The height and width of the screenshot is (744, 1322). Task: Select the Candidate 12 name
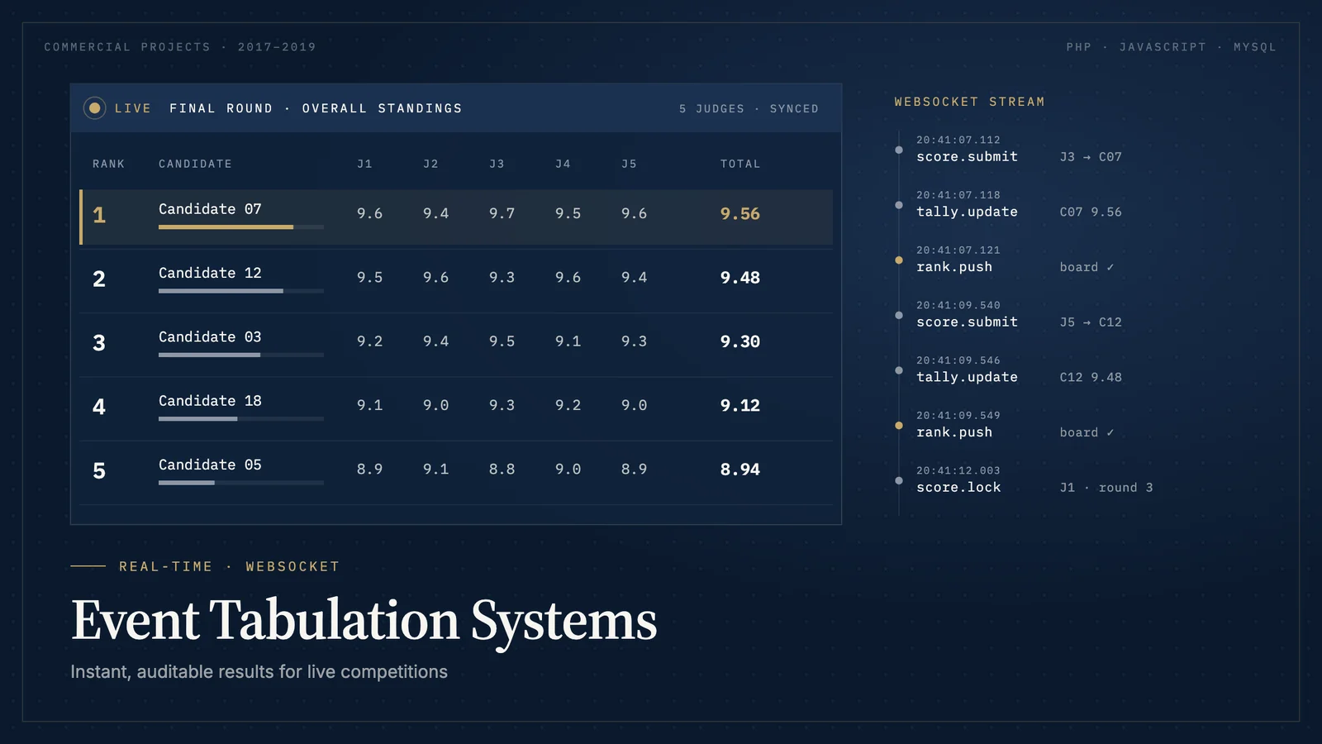(x=210, y=273)
